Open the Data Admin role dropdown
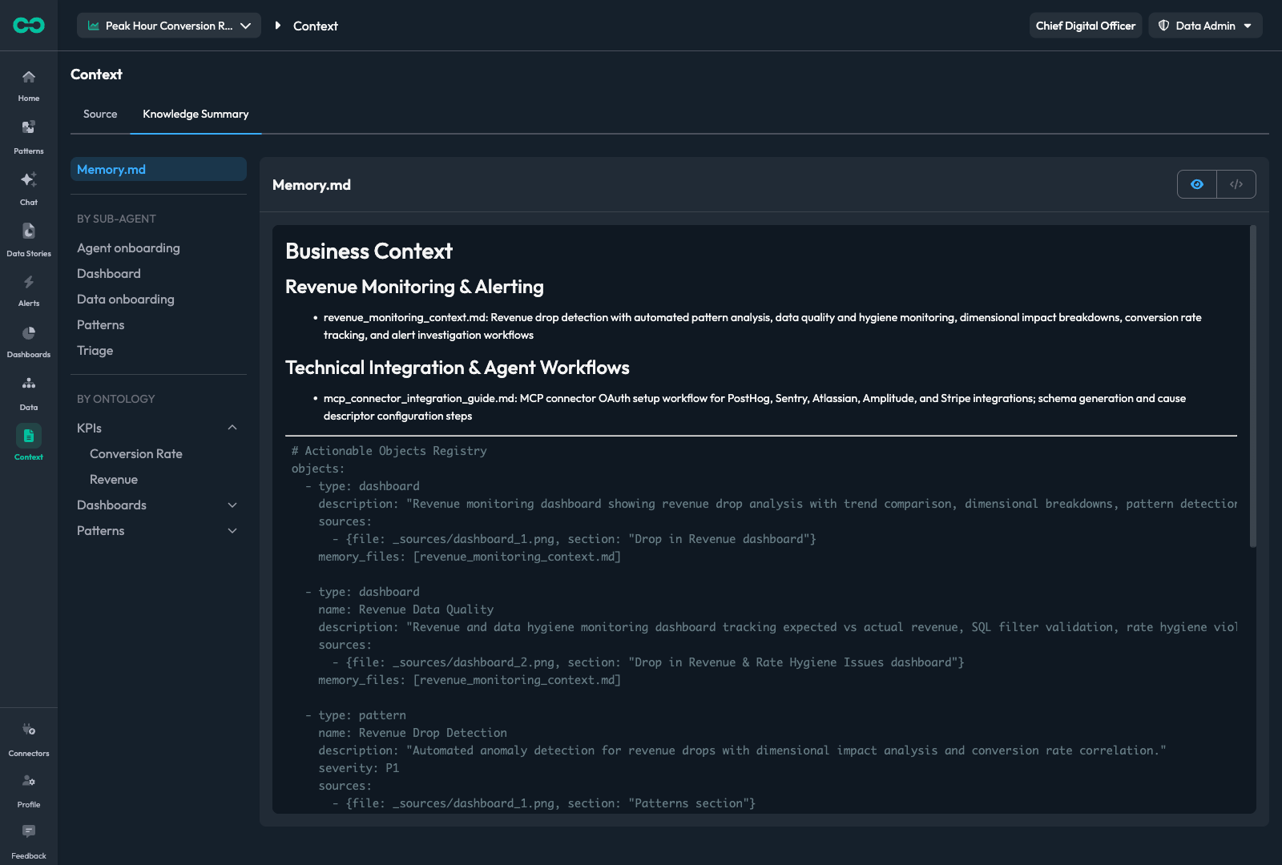This screenshot has height=865, width=1282. [1205, 26]
